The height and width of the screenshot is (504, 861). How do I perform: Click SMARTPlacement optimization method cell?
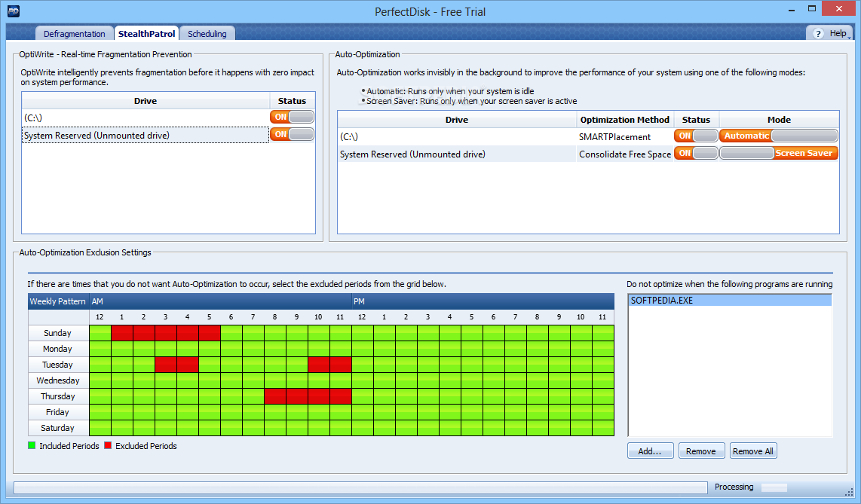click(x=625, y=136)
